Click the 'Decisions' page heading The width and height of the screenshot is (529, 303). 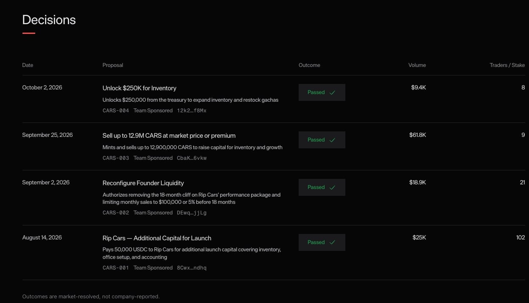click(49, 20)
